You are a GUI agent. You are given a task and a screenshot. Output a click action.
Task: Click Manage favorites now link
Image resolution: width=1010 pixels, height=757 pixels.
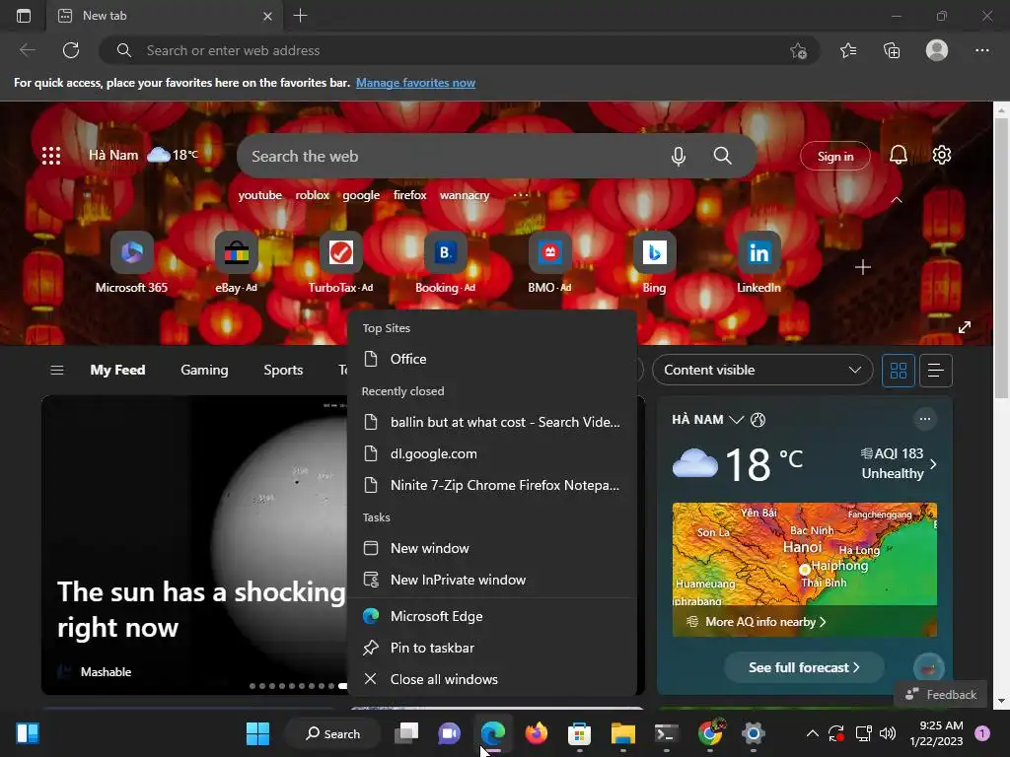click(415, 83)
